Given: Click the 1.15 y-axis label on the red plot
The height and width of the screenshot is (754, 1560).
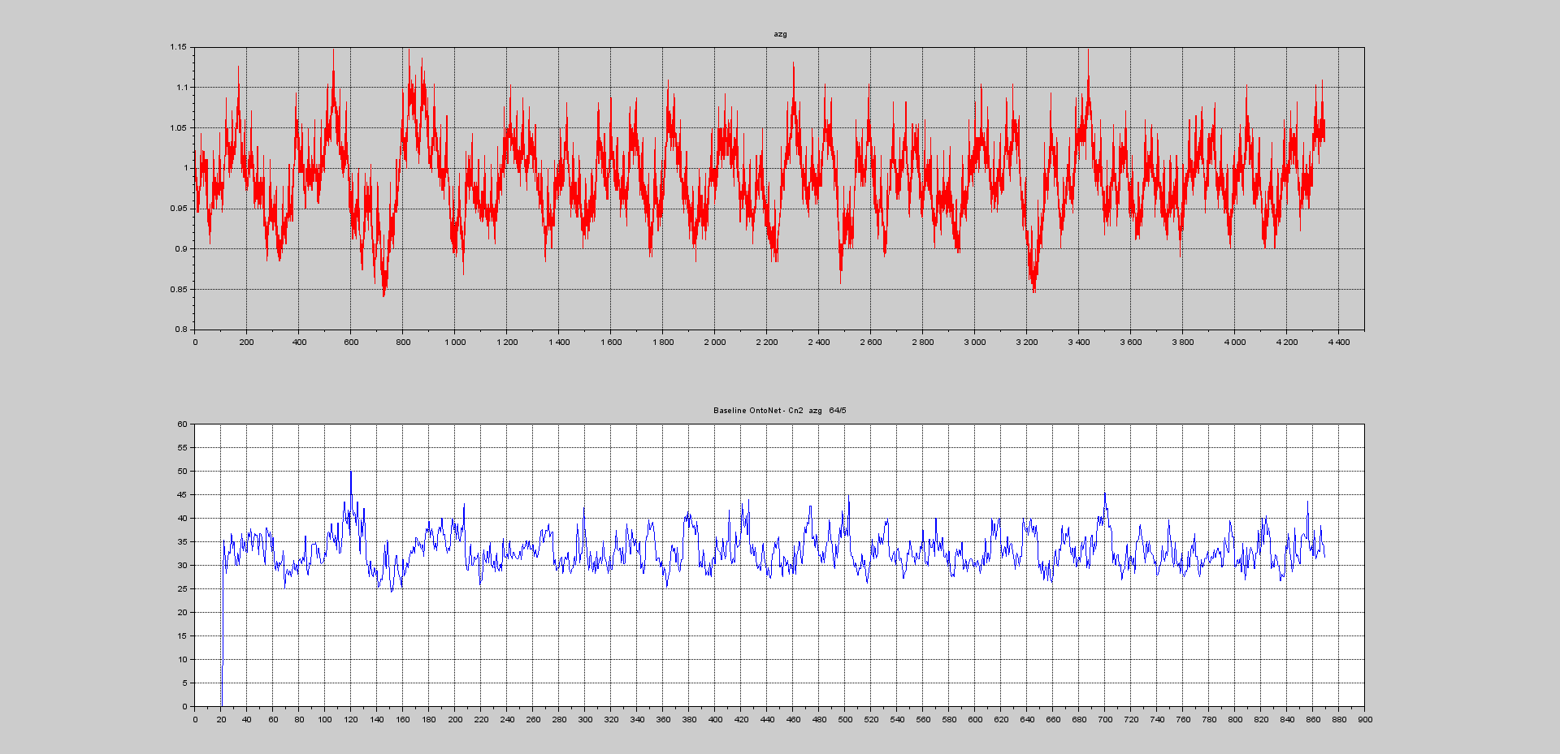Looking at the screenshot, I should (x=178, y=47).
